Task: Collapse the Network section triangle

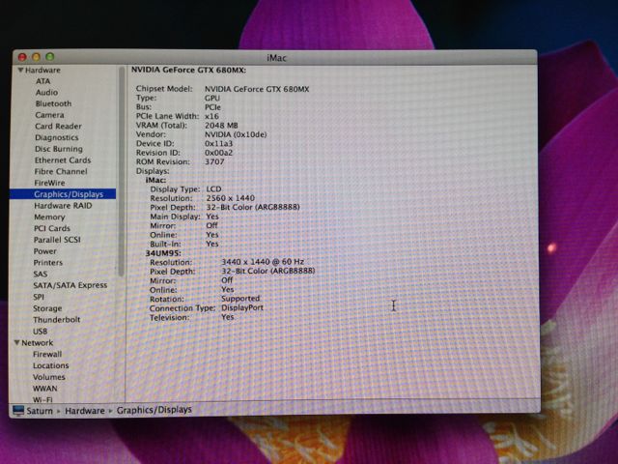Action: (x=17, y=342)
